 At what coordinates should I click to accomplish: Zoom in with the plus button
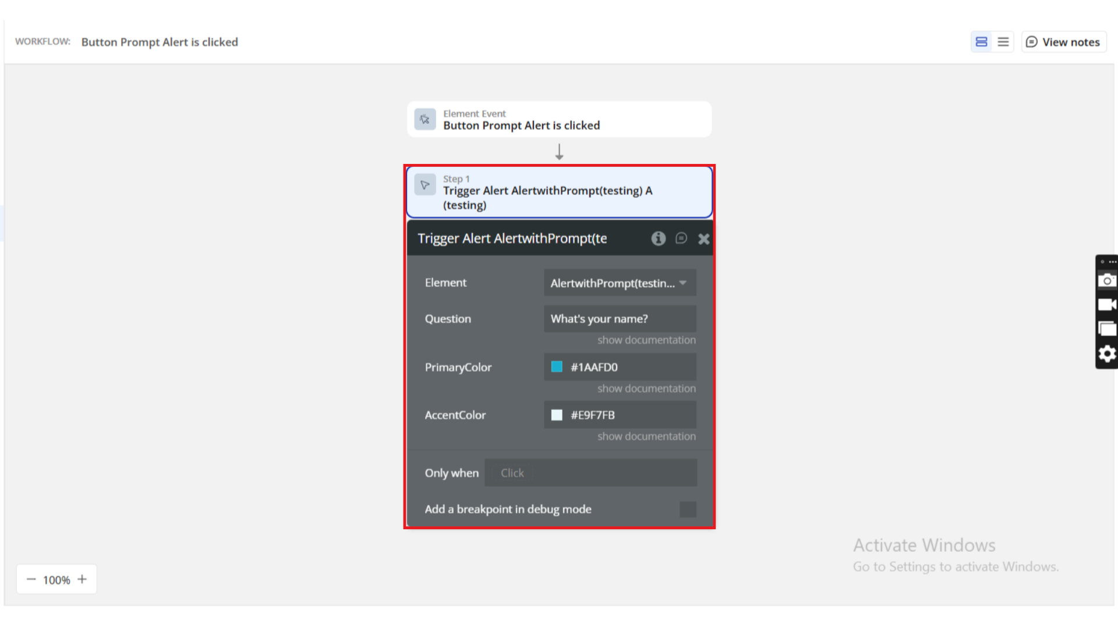[x=82, y=579]
